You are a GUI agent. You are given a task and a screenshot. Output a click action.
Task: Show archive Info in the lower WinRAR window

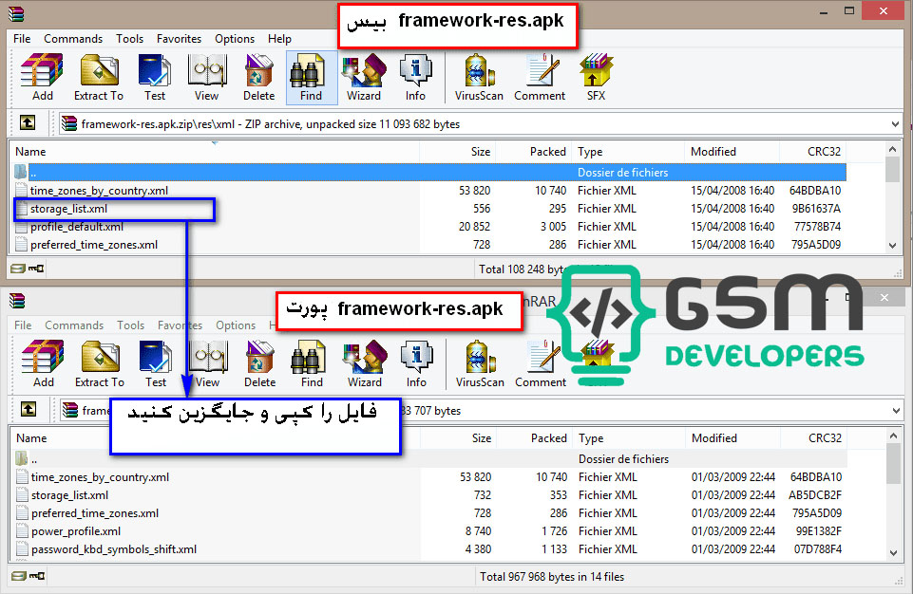(416, 364)
